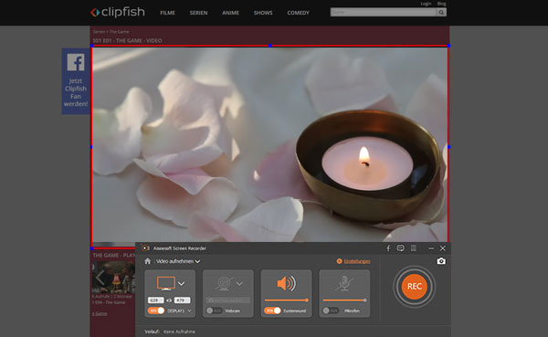The height and width of the screenshot is (337, 548).
Task: Open the SHOWS menu item
Action: pyautogui.click(x=263, y=13)
